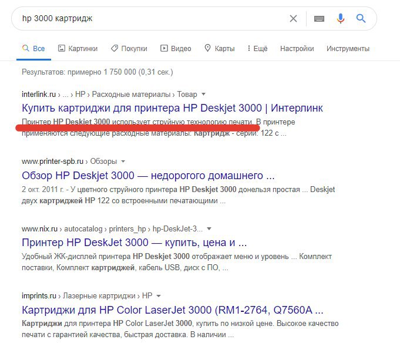Click the magnifier icon beside 'Все'
The height and width of the screenshot is (343, 400).
25,48
